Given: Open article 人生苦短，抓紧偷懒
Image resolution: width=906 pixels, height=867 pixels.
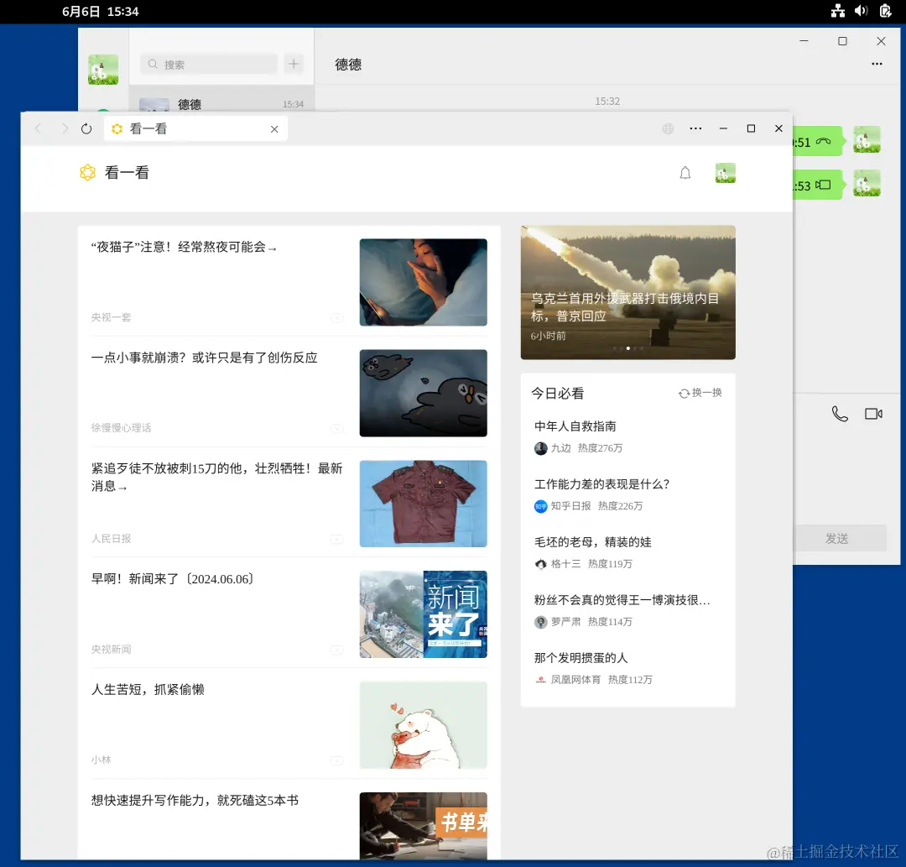Looking at the screenshot, I should [148, 690].
